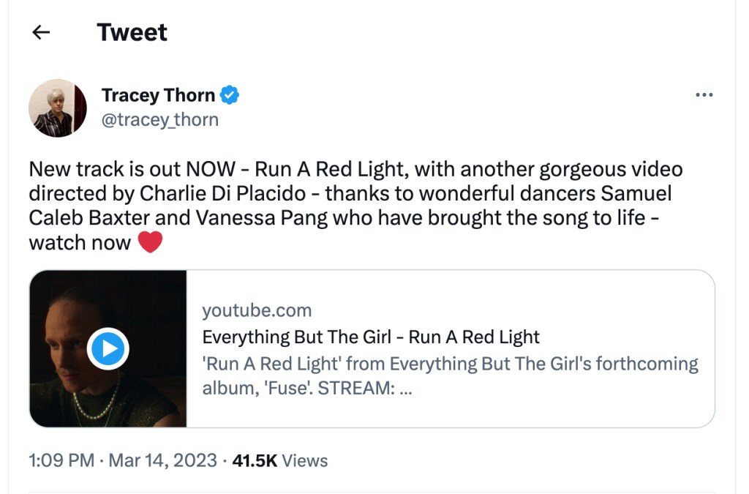Open Tracey Thorn's profile avatar
The image size is (749, 494).
pyautogui.click(x=57, y=108)
